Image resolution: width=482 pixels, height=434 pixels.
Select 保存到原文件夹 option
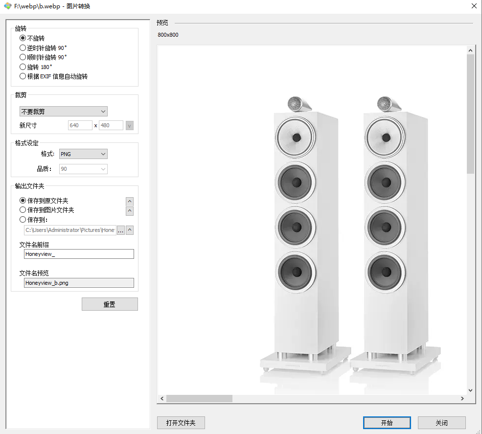44,201
